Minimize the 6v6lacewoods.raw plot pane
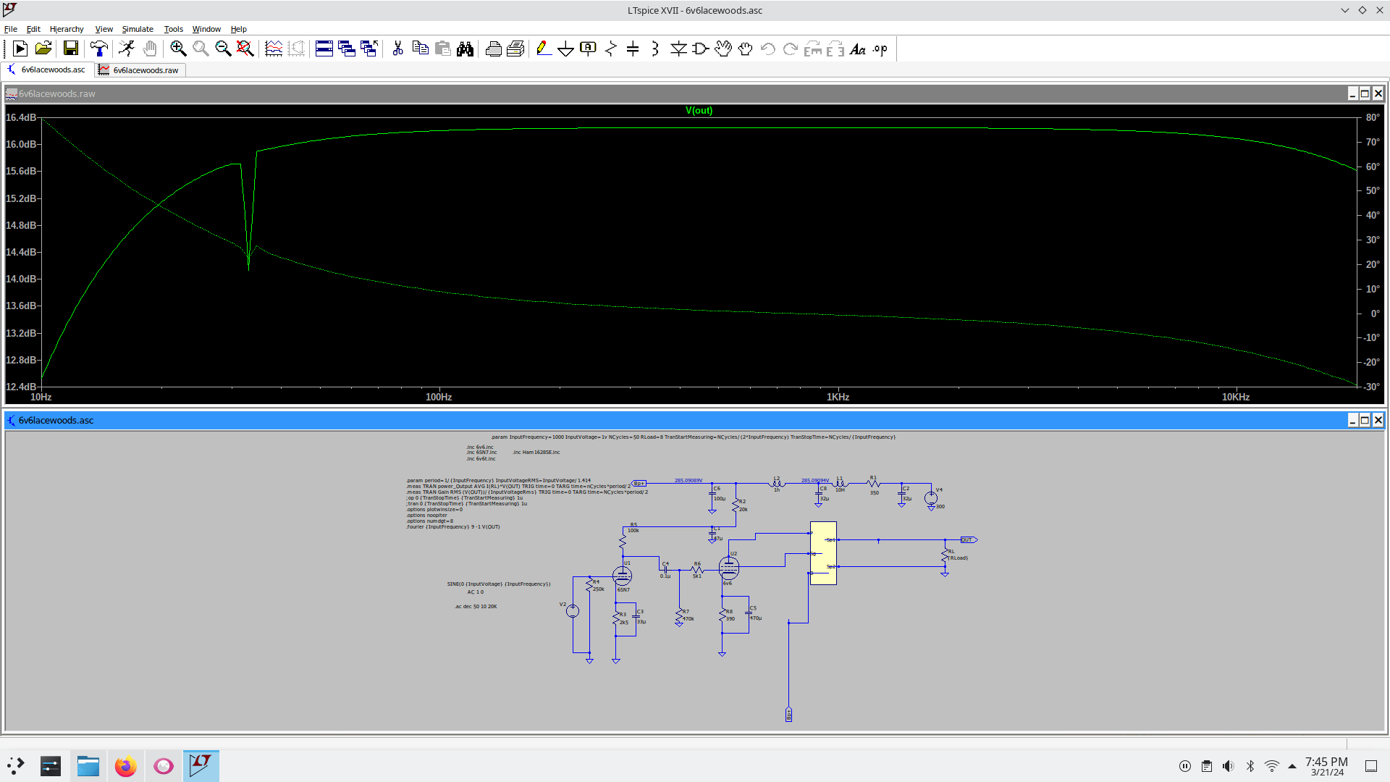The image size is (1390, 782). coord(1352,93)
